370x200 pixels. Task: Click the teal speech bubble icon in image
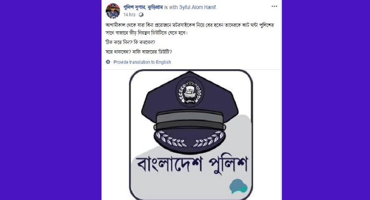pos(239,186)
